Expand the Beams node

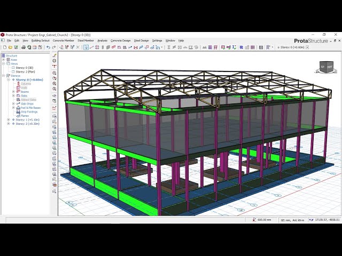tap(13, 92)
